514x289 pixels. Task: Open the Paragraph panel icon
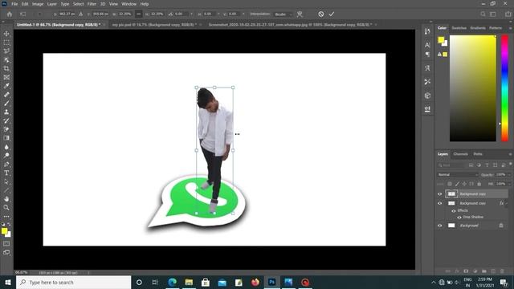(x=427, y=55)
